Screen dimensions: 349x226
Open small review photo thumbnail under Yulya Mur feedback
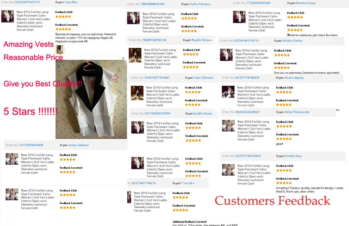coord(59,49)
